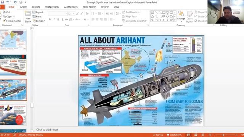Open the Font dialog launcher

click(x=88, y=25)
